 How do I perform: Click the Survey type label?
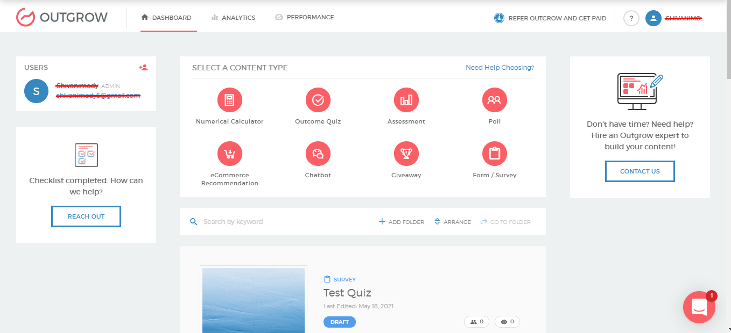[340, 279]
